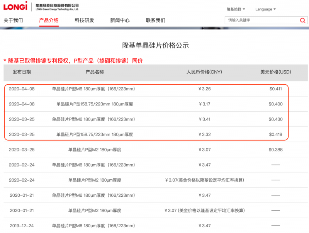Select the 产品介绍 navigation tab

[x=49, y=20]
